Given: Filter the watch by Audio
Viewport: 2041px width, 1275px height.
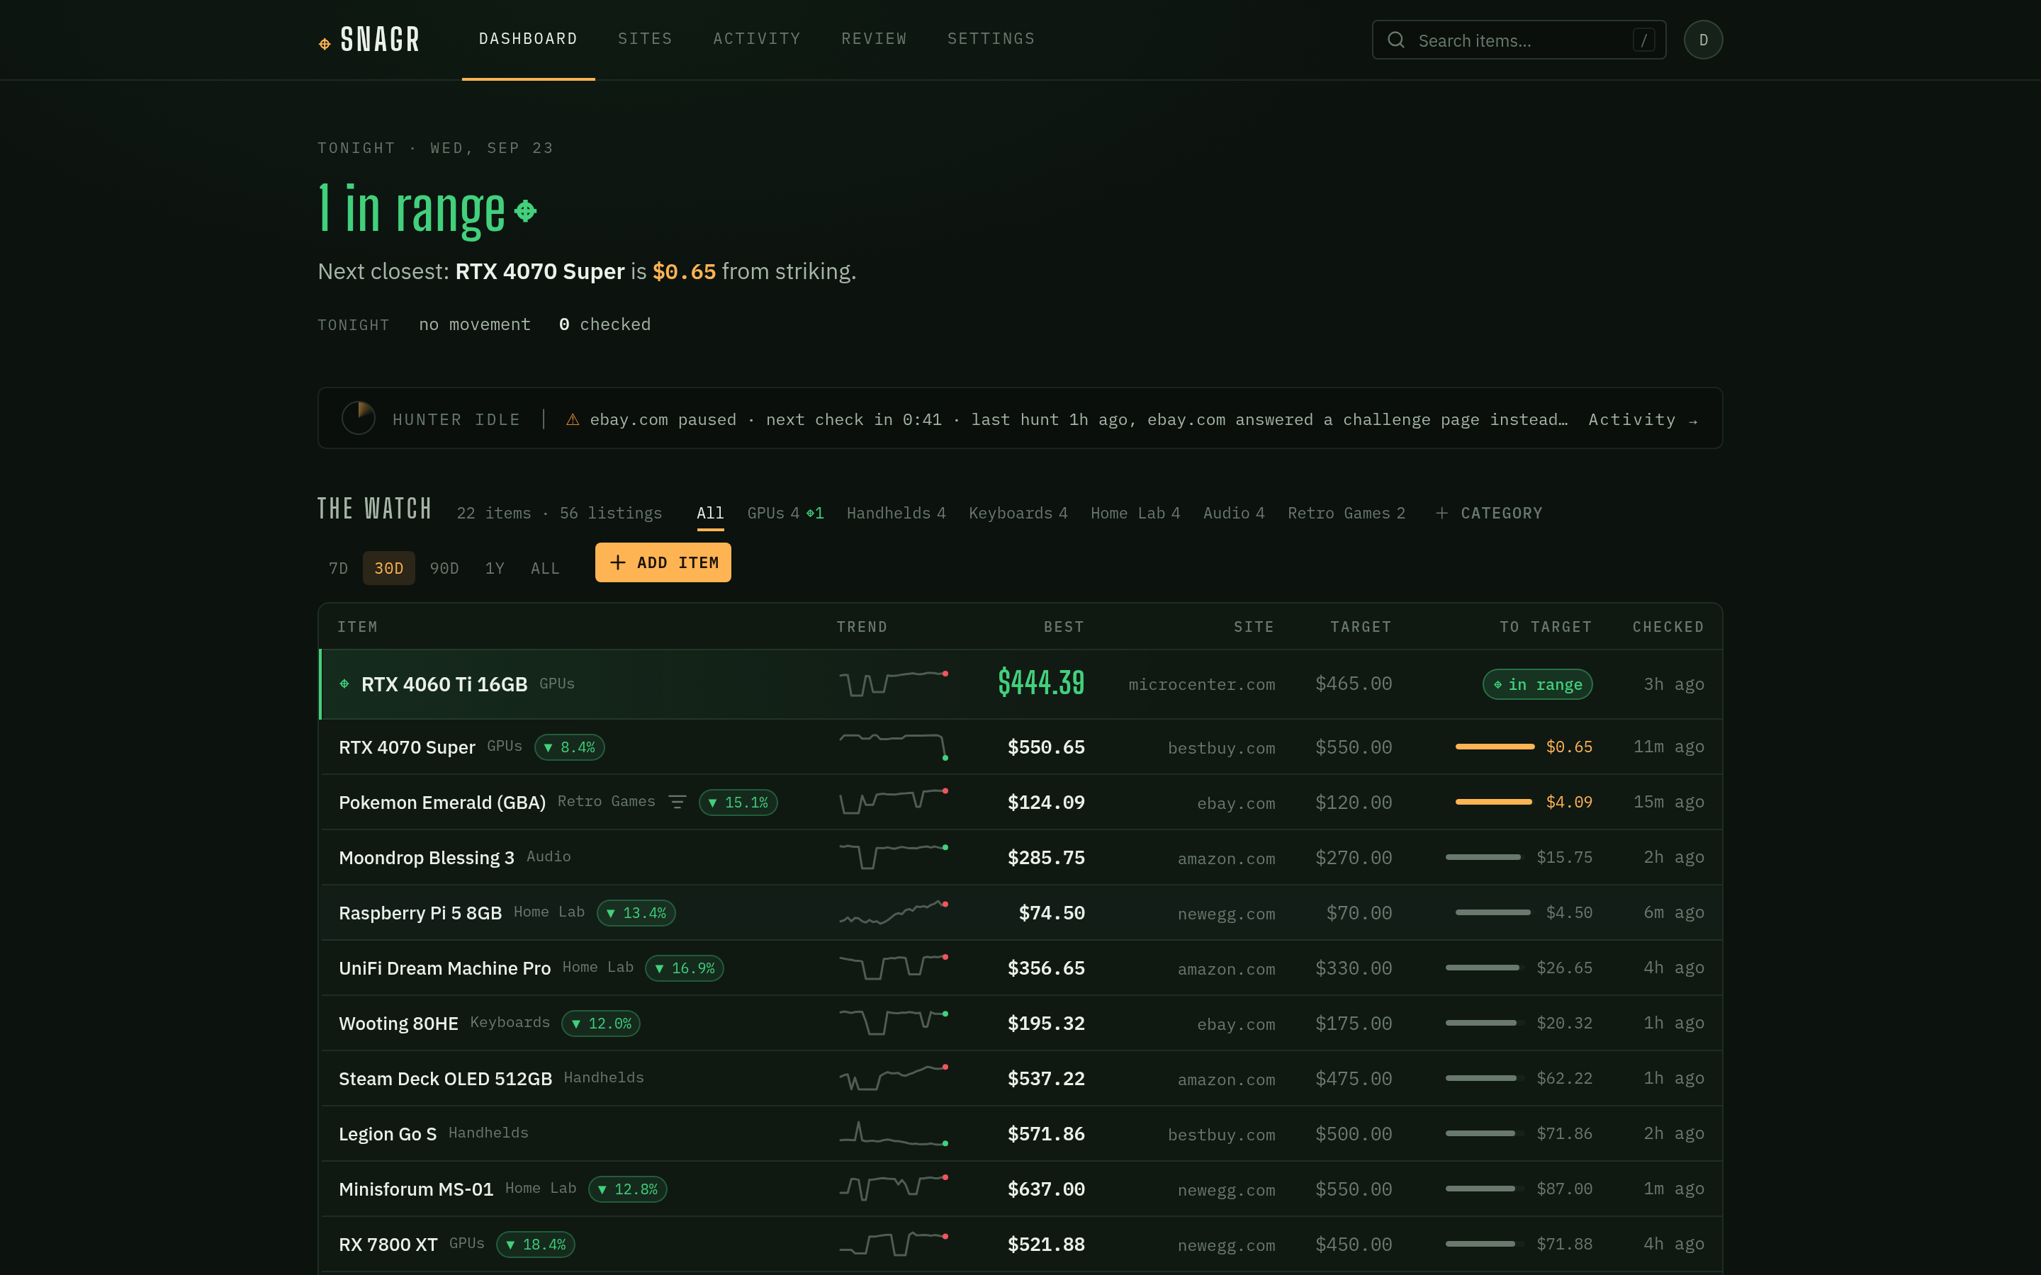Looking at the screenshot, I should [x=1234, y=513].
